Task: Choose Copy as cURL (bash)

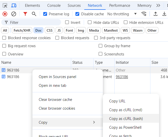Action: pyautogui.click(x=126, y=119)
